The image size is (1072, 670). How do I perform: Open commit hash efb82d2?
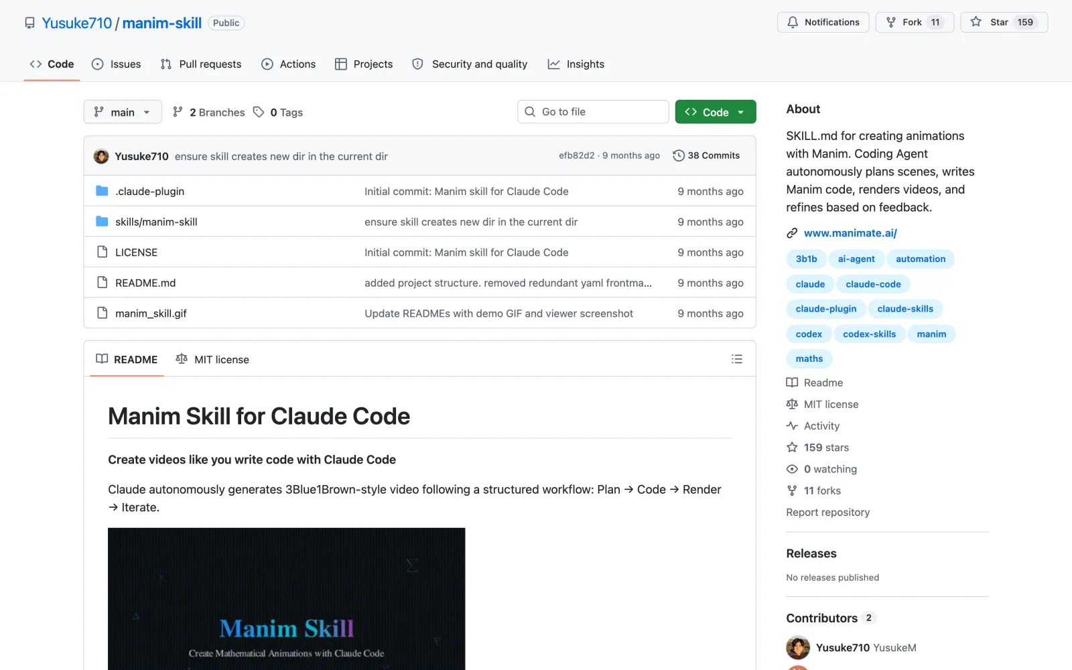(x=577, y=155)
